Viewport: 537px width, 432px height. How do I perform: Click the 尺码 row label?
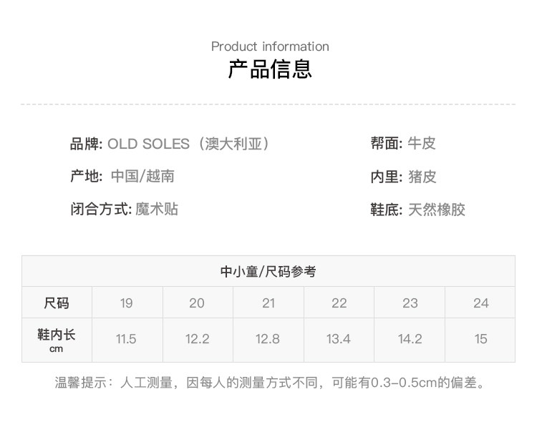(57, 303)
